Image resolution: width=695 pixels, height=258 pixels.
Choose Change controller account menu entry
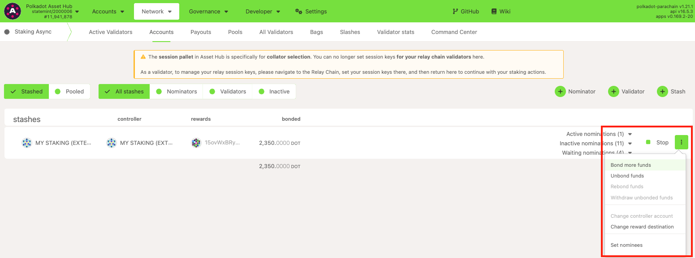coord(645,216)
